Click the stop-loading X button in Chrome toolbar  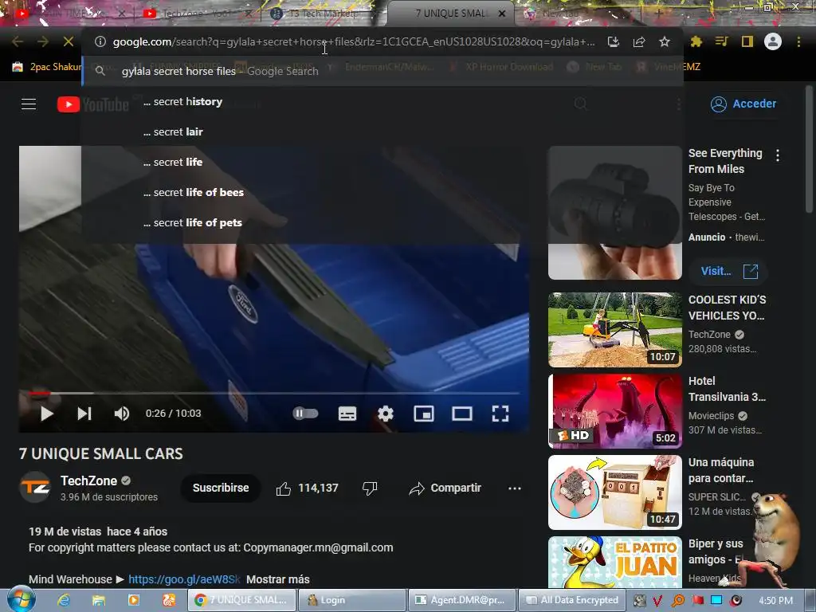[69, 41]
